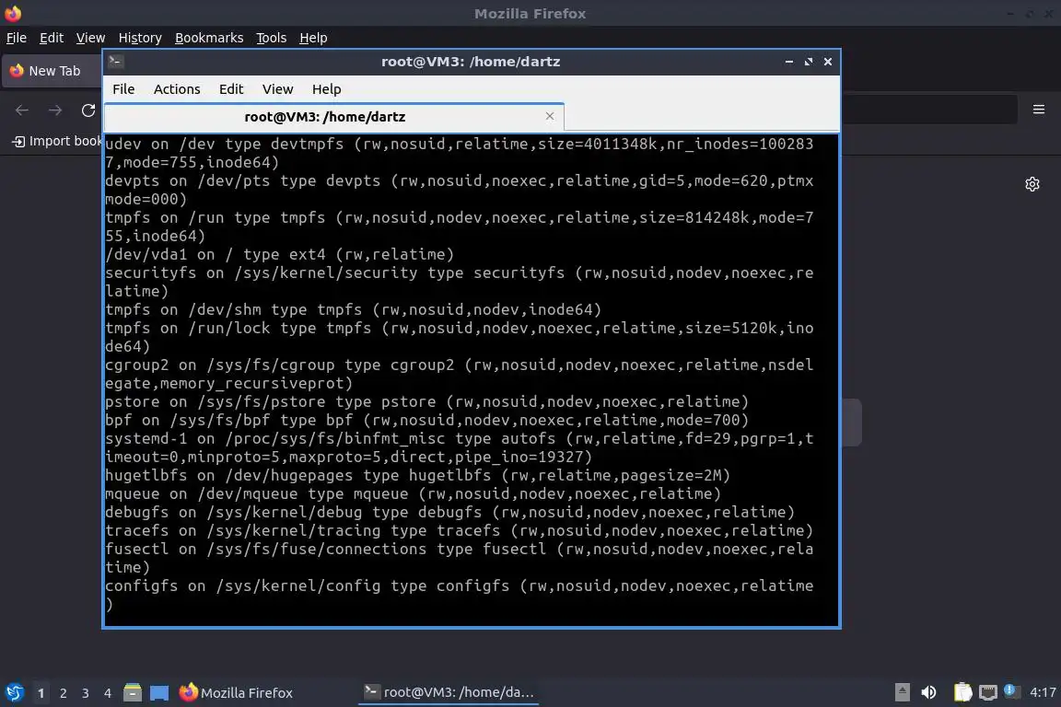Click the terminal icon in terminal title bar
Screen dimensions: 1061x707
(115, 61)
